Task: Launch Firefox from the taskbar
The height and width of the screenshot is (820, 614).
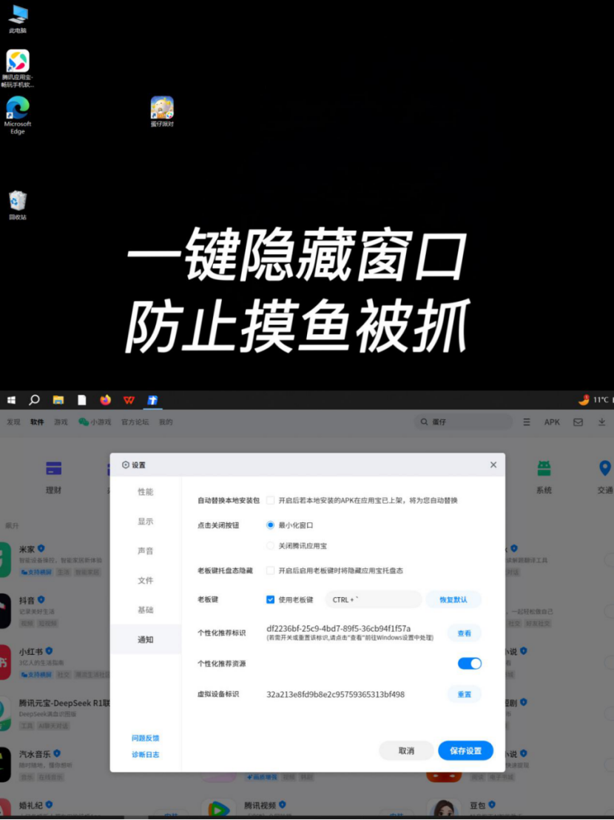Action: [x=106, y=400]
